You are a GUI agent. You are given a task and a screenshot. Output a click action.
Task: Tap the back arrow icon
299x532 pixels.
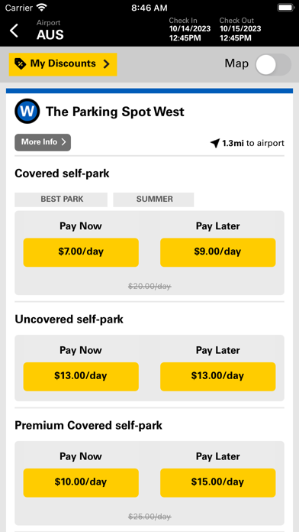tap(14, 31)
